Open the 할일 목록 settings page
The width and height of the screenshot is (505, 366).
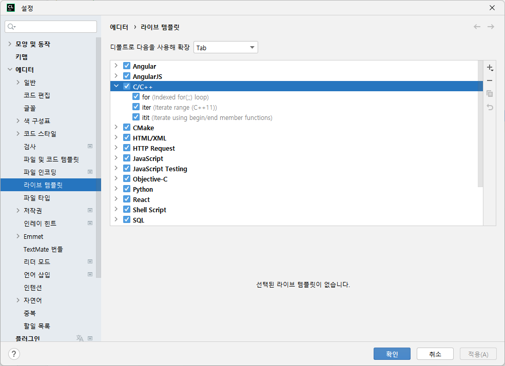point(37,326)
